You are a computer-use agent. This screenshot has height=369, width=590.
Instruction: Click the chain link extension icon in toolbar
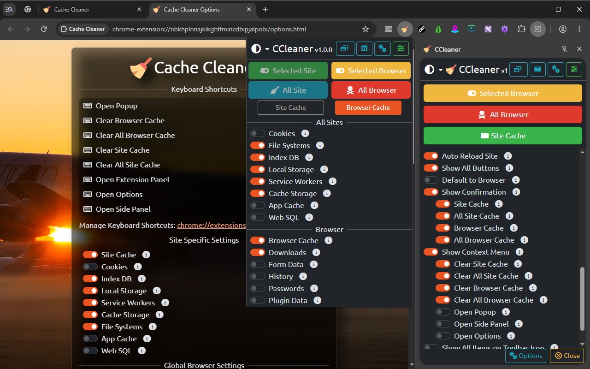pos(422,29)
